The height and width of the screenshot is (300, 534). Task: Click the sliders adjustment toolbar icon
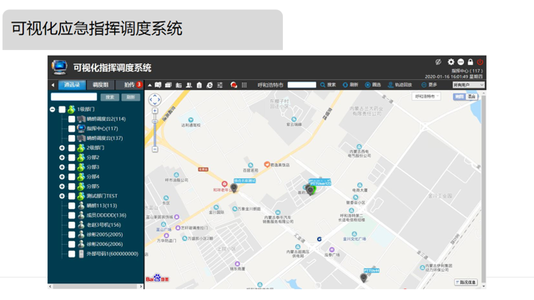click(220, 85)
